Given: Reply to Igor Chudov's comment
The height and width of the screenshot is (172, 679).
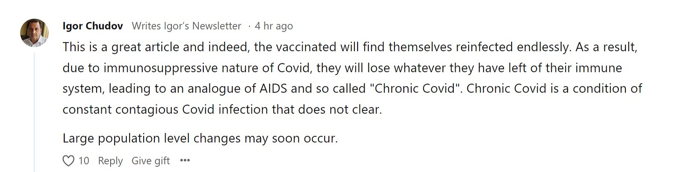Looking at the screenshot, I should tap(111, 161).
